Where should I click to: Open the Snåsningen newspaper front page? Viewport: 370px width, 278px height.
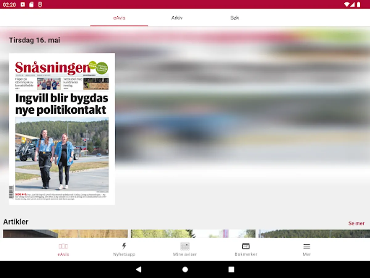[62, 129]
